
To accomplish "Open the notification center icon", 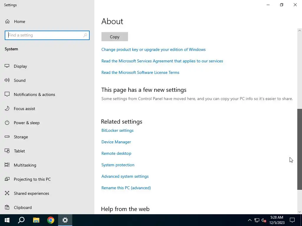I will pyautogui.click(x=292, y=220).
